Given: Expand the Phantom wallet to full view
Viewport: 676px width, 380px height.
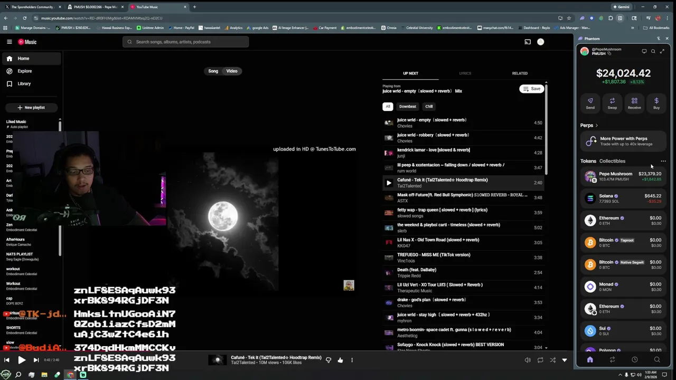Looking at the screenshot, I should 662,51.
